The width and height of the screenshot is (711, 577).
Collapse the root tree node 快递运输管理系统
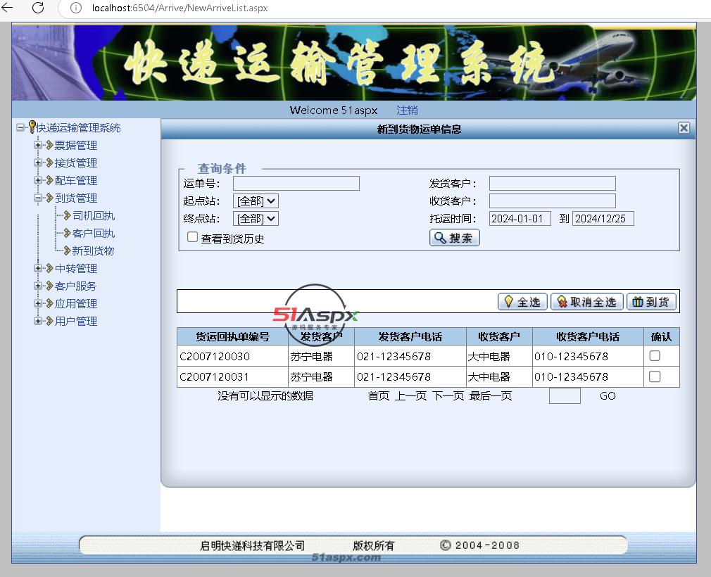click(x=20, y=128)
